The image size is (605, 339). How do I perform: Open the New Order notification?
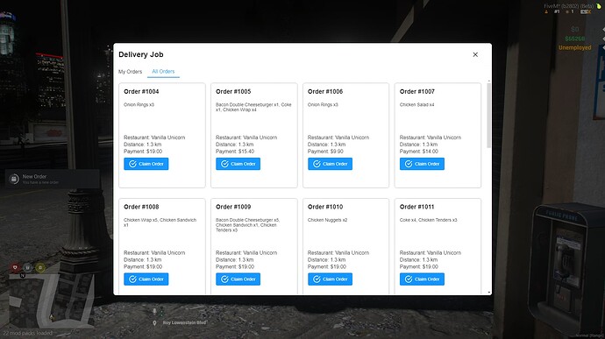coord(53,179)
